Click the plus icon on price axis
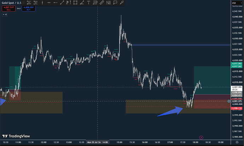The image size is (244, 146). point(229,101)
